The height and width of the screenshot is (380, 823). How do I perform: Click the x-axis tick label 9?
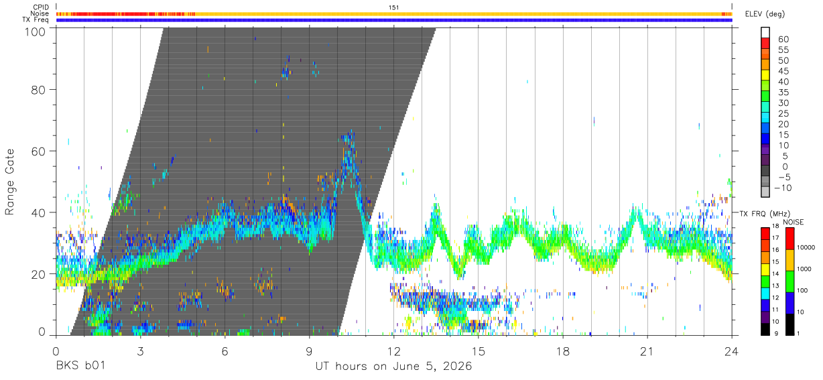[x=310, y=352]
